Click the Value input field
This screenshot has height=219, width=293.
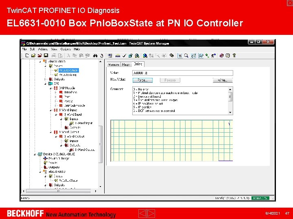(183, 73)
